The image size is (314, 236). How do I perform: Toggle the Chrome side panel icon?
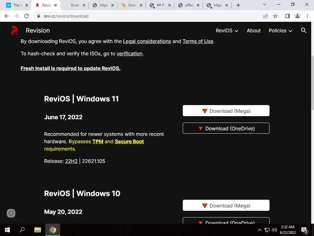point(288,16)
